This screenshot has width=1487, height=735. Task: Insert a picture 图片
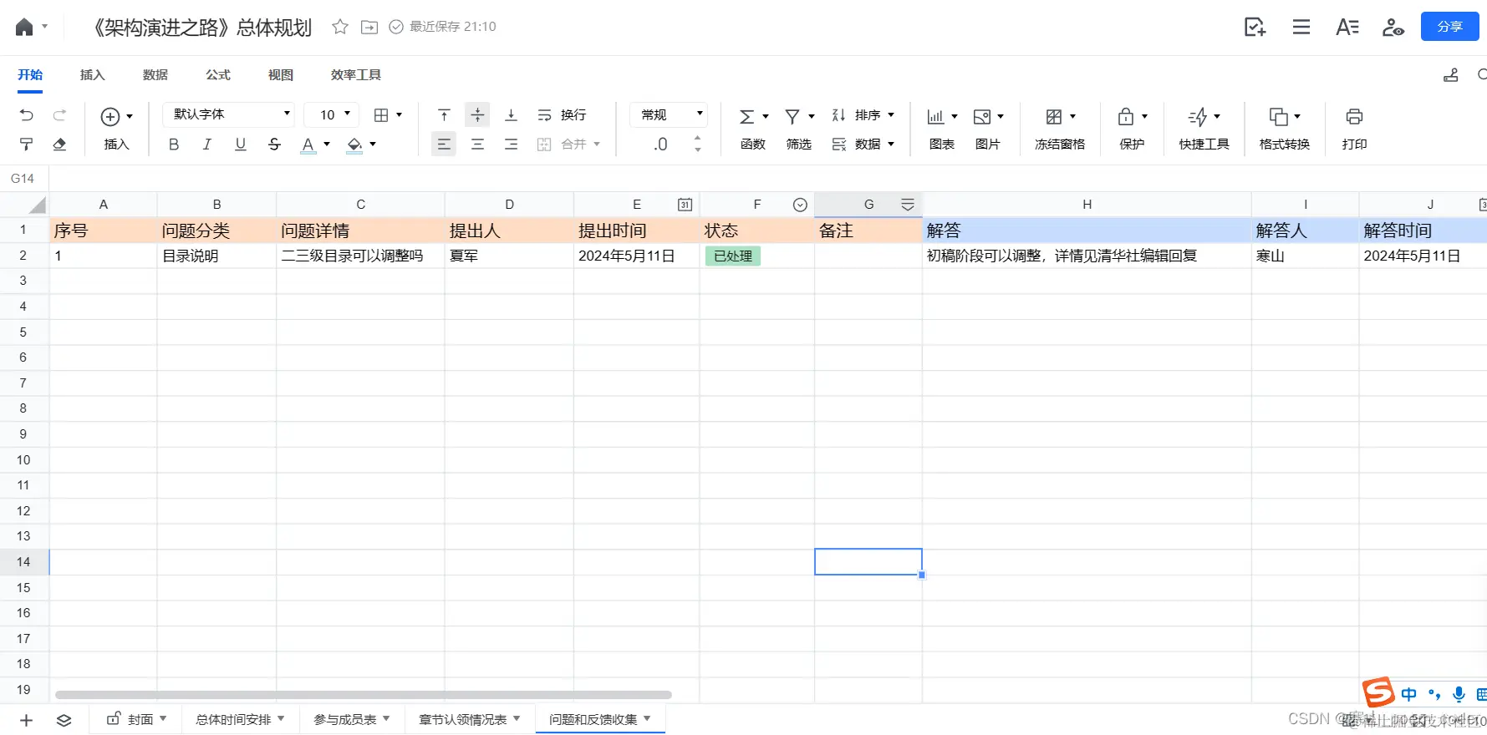coord(988,129)
